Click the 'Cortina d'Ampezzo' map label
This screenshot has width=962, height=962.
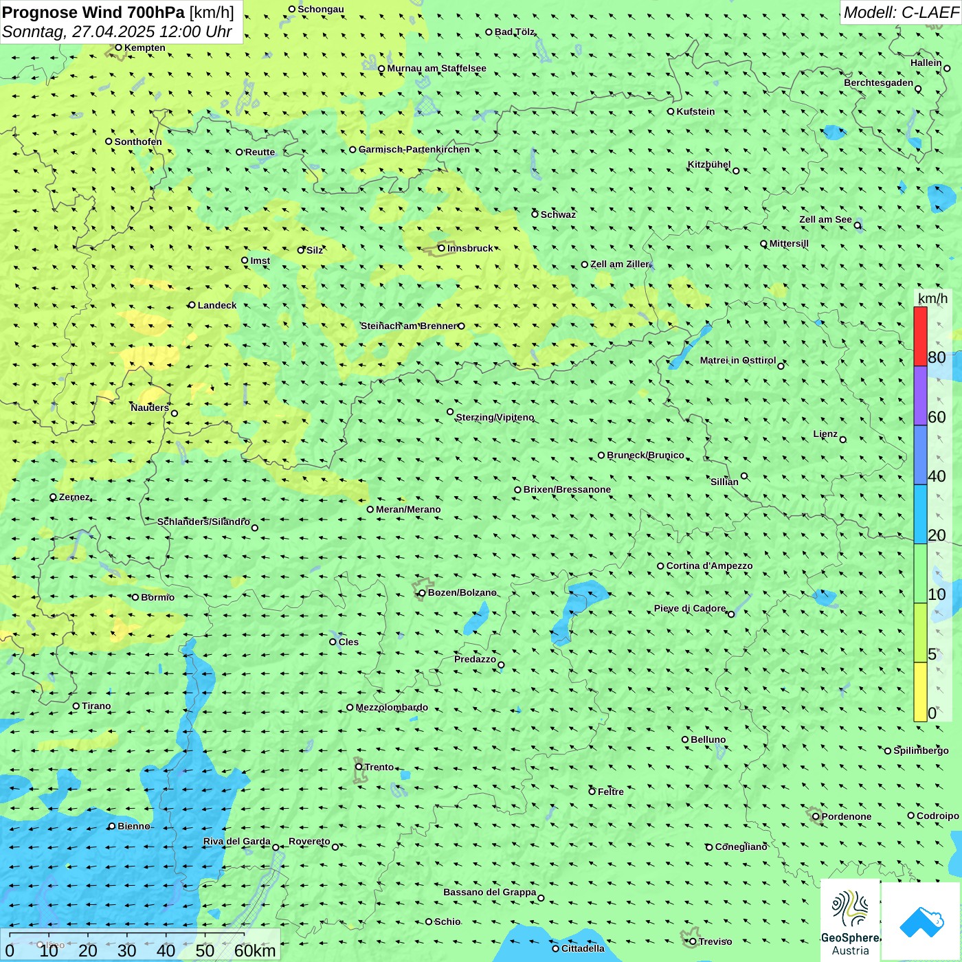pyautogui.click(x=709, y=566)
